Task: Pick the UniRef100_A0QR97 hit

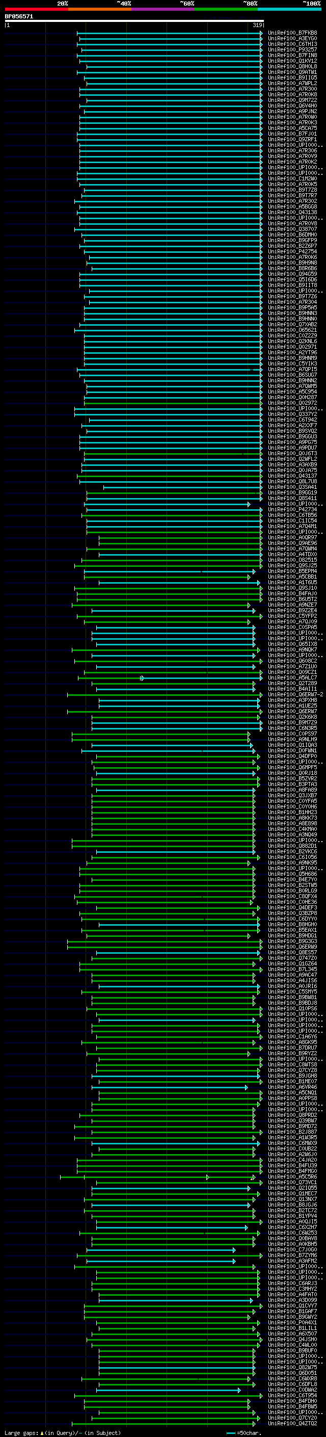Action: click(x=292, y=538)
